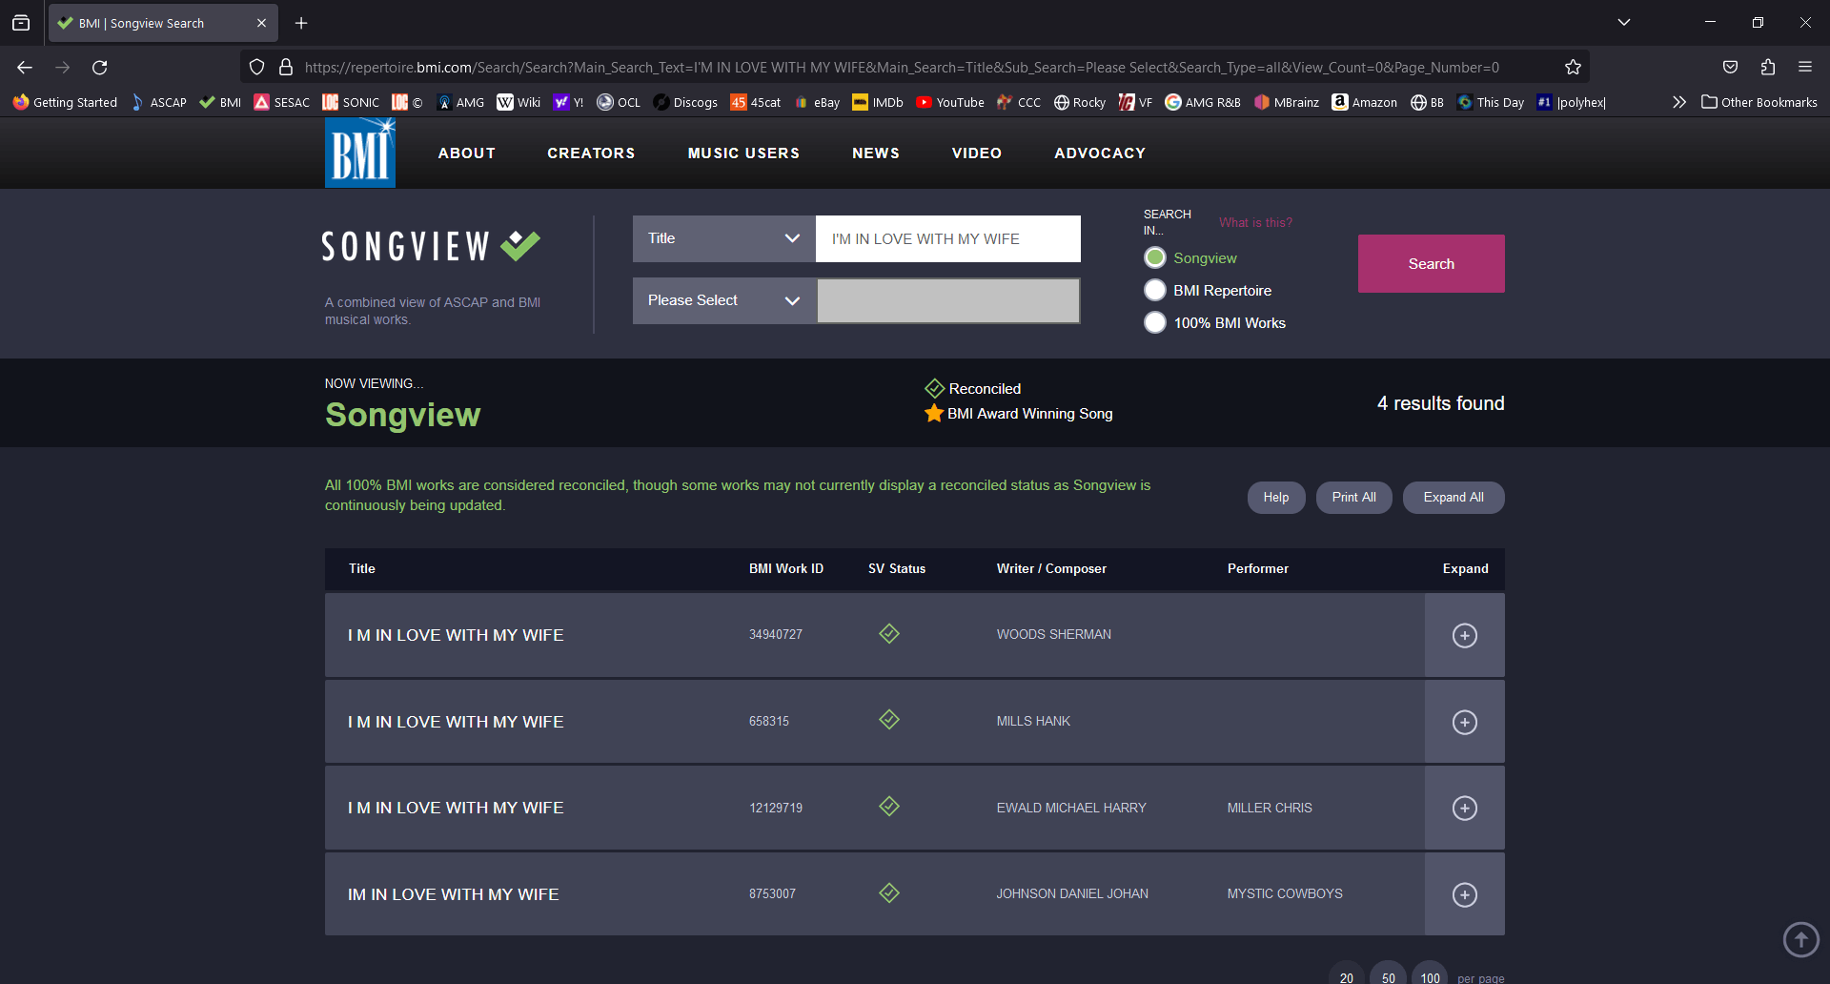1830x984 pixels.
Task: Click the Expand All button
Action: tap(1454, 498)
